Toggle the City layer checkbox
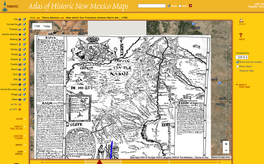 pyautogui.click(x=24, y=19)
